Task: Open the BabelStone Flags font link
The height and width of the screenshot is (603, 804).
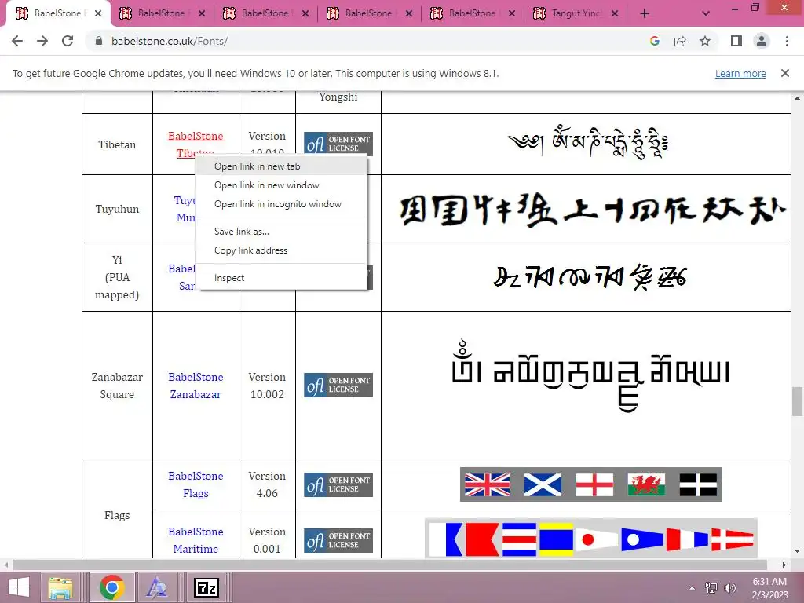Action: (x=196, y=484)
